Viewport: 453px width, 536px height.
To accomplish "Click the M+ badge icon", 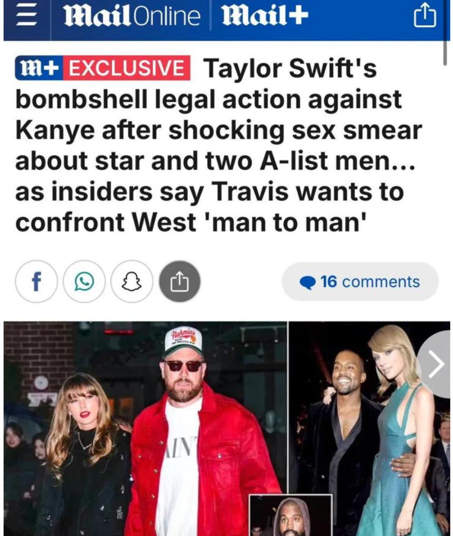I will [39, 68].
